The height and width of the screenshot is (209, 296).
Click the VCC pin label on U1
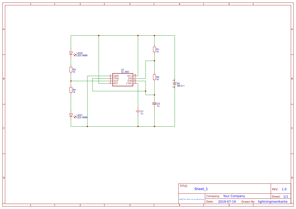(129, 75)
